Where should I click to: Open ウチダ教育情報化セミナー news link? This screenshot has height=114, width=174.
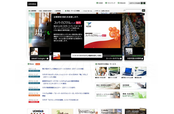click(x=59, y=87)
